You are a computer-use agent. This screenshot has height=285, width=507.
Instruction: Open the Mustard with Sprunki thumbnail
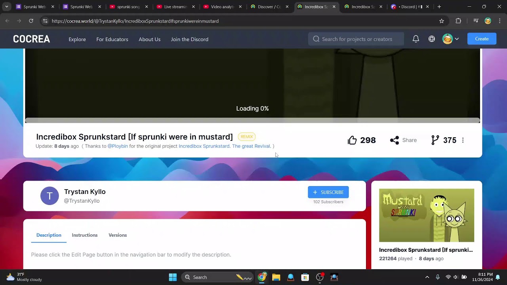point(427,215)
